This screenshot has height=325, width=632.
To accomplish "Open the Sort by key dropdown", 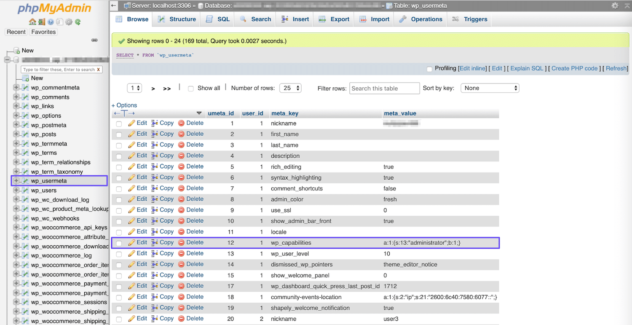I will [490, 88].
